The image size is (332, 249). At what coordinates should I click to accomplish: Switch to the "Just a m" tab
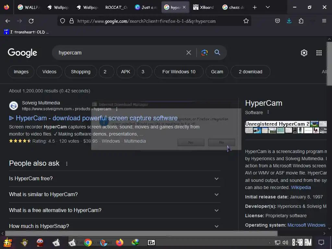click(146, 7)
